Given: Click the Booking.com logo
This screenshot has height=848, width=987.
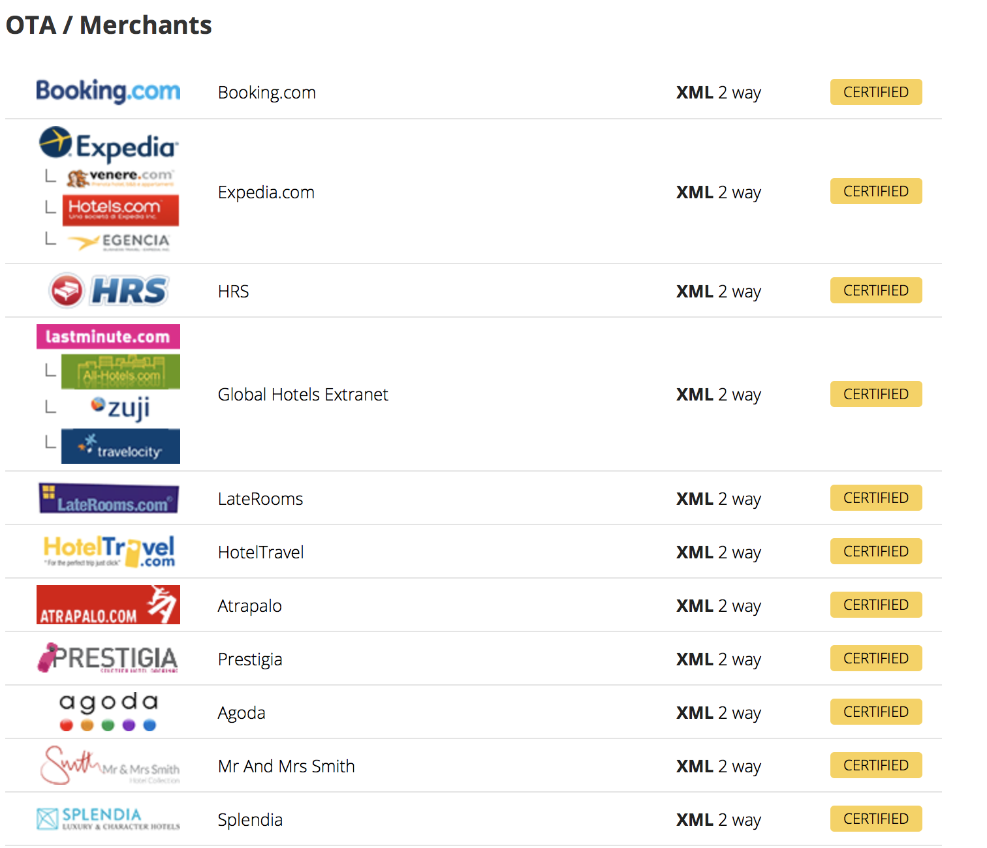Looking at the screenshot, I should [108, 91].
